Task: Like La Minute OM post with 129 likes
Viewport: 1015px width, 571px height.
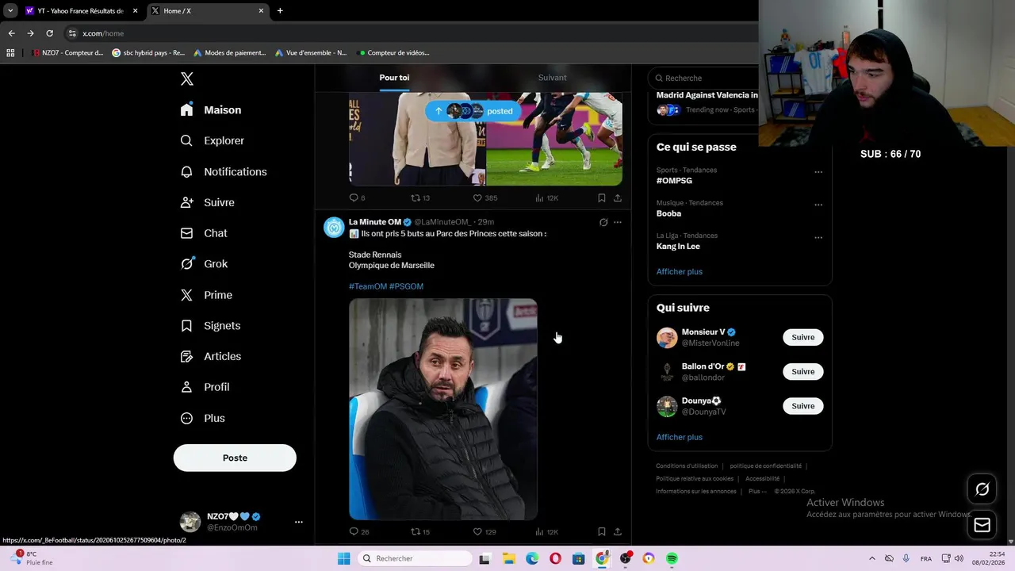Action: [485, 531]
